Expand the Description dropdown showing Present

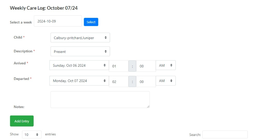click(x=80, y=51)
